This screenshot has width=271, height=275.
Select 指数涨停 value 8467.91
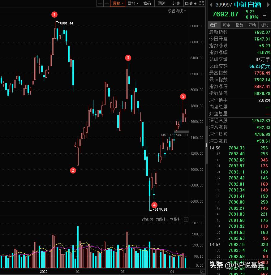click(x=262, y=87)
